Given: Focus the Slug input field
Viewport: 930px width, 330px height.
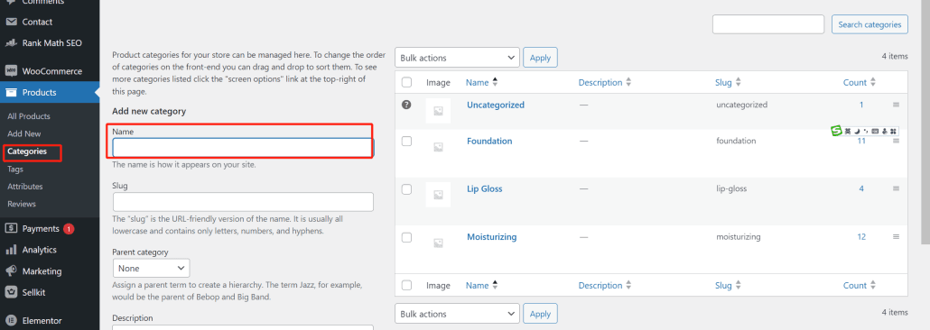Looking at the screenshot, I should pyautogui.click(x=243, y=202).
